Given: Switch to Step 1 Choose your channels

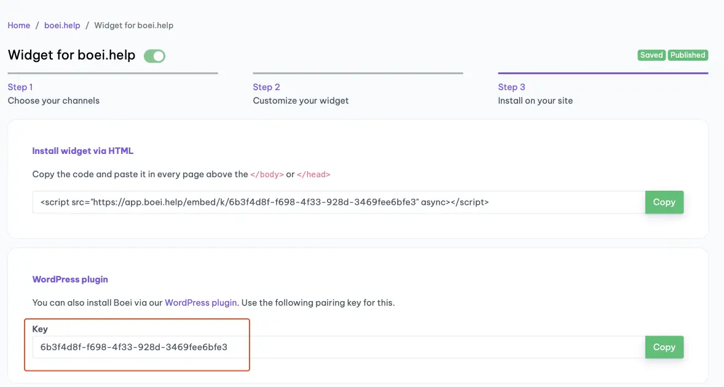Looking at the screenshot, I should point(53,93).
